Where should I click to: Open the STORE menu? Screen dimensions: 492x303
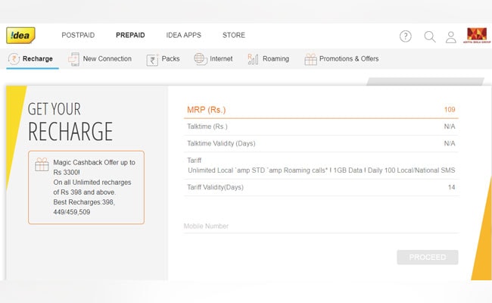[234, 35]
